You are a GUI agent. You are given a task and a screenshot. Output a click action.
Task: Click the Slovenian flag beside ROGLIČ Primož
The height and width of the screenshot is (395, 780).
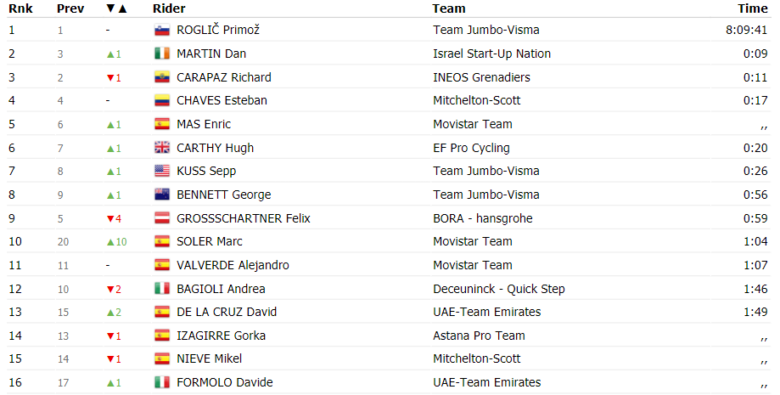(x=162, y=30)
